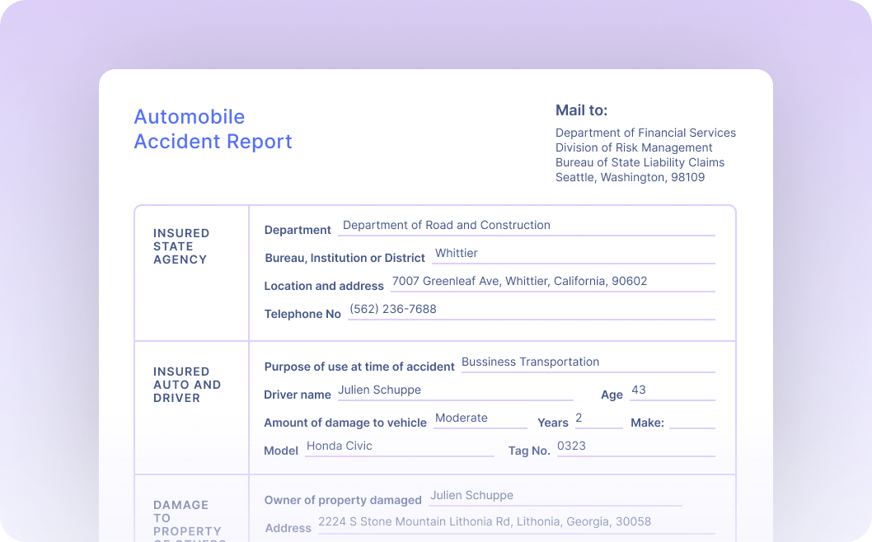Select the Owner of property damaged field
This screenshot has width=872, height=542.
click(554, 494)
